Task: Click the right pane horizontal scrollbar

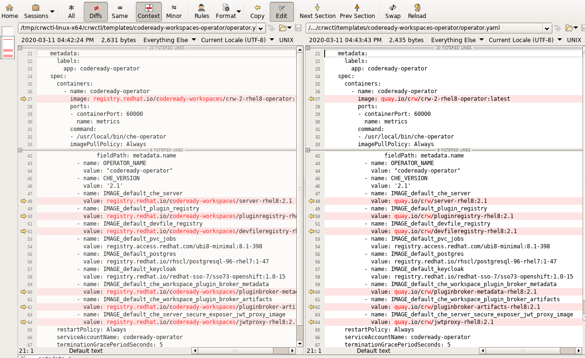Action: point(531,351)
